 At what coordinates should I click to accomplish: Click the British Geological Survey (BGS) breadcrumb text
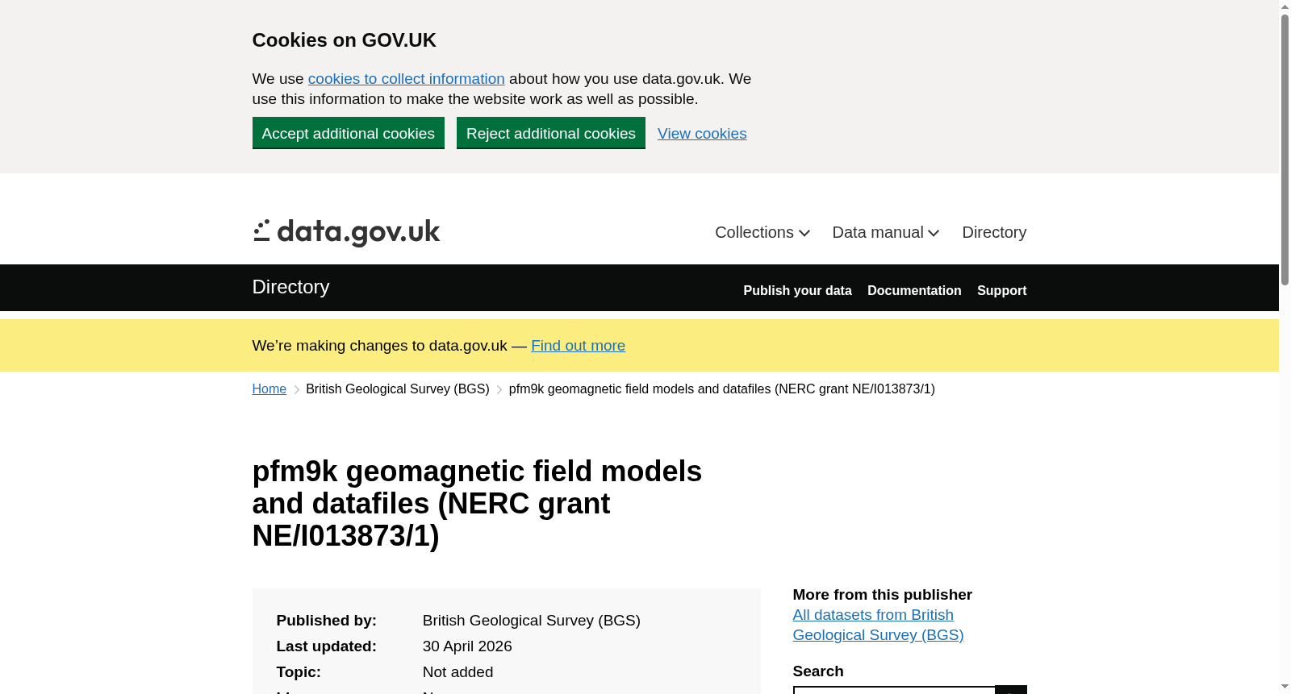click(x=397, y=389)
